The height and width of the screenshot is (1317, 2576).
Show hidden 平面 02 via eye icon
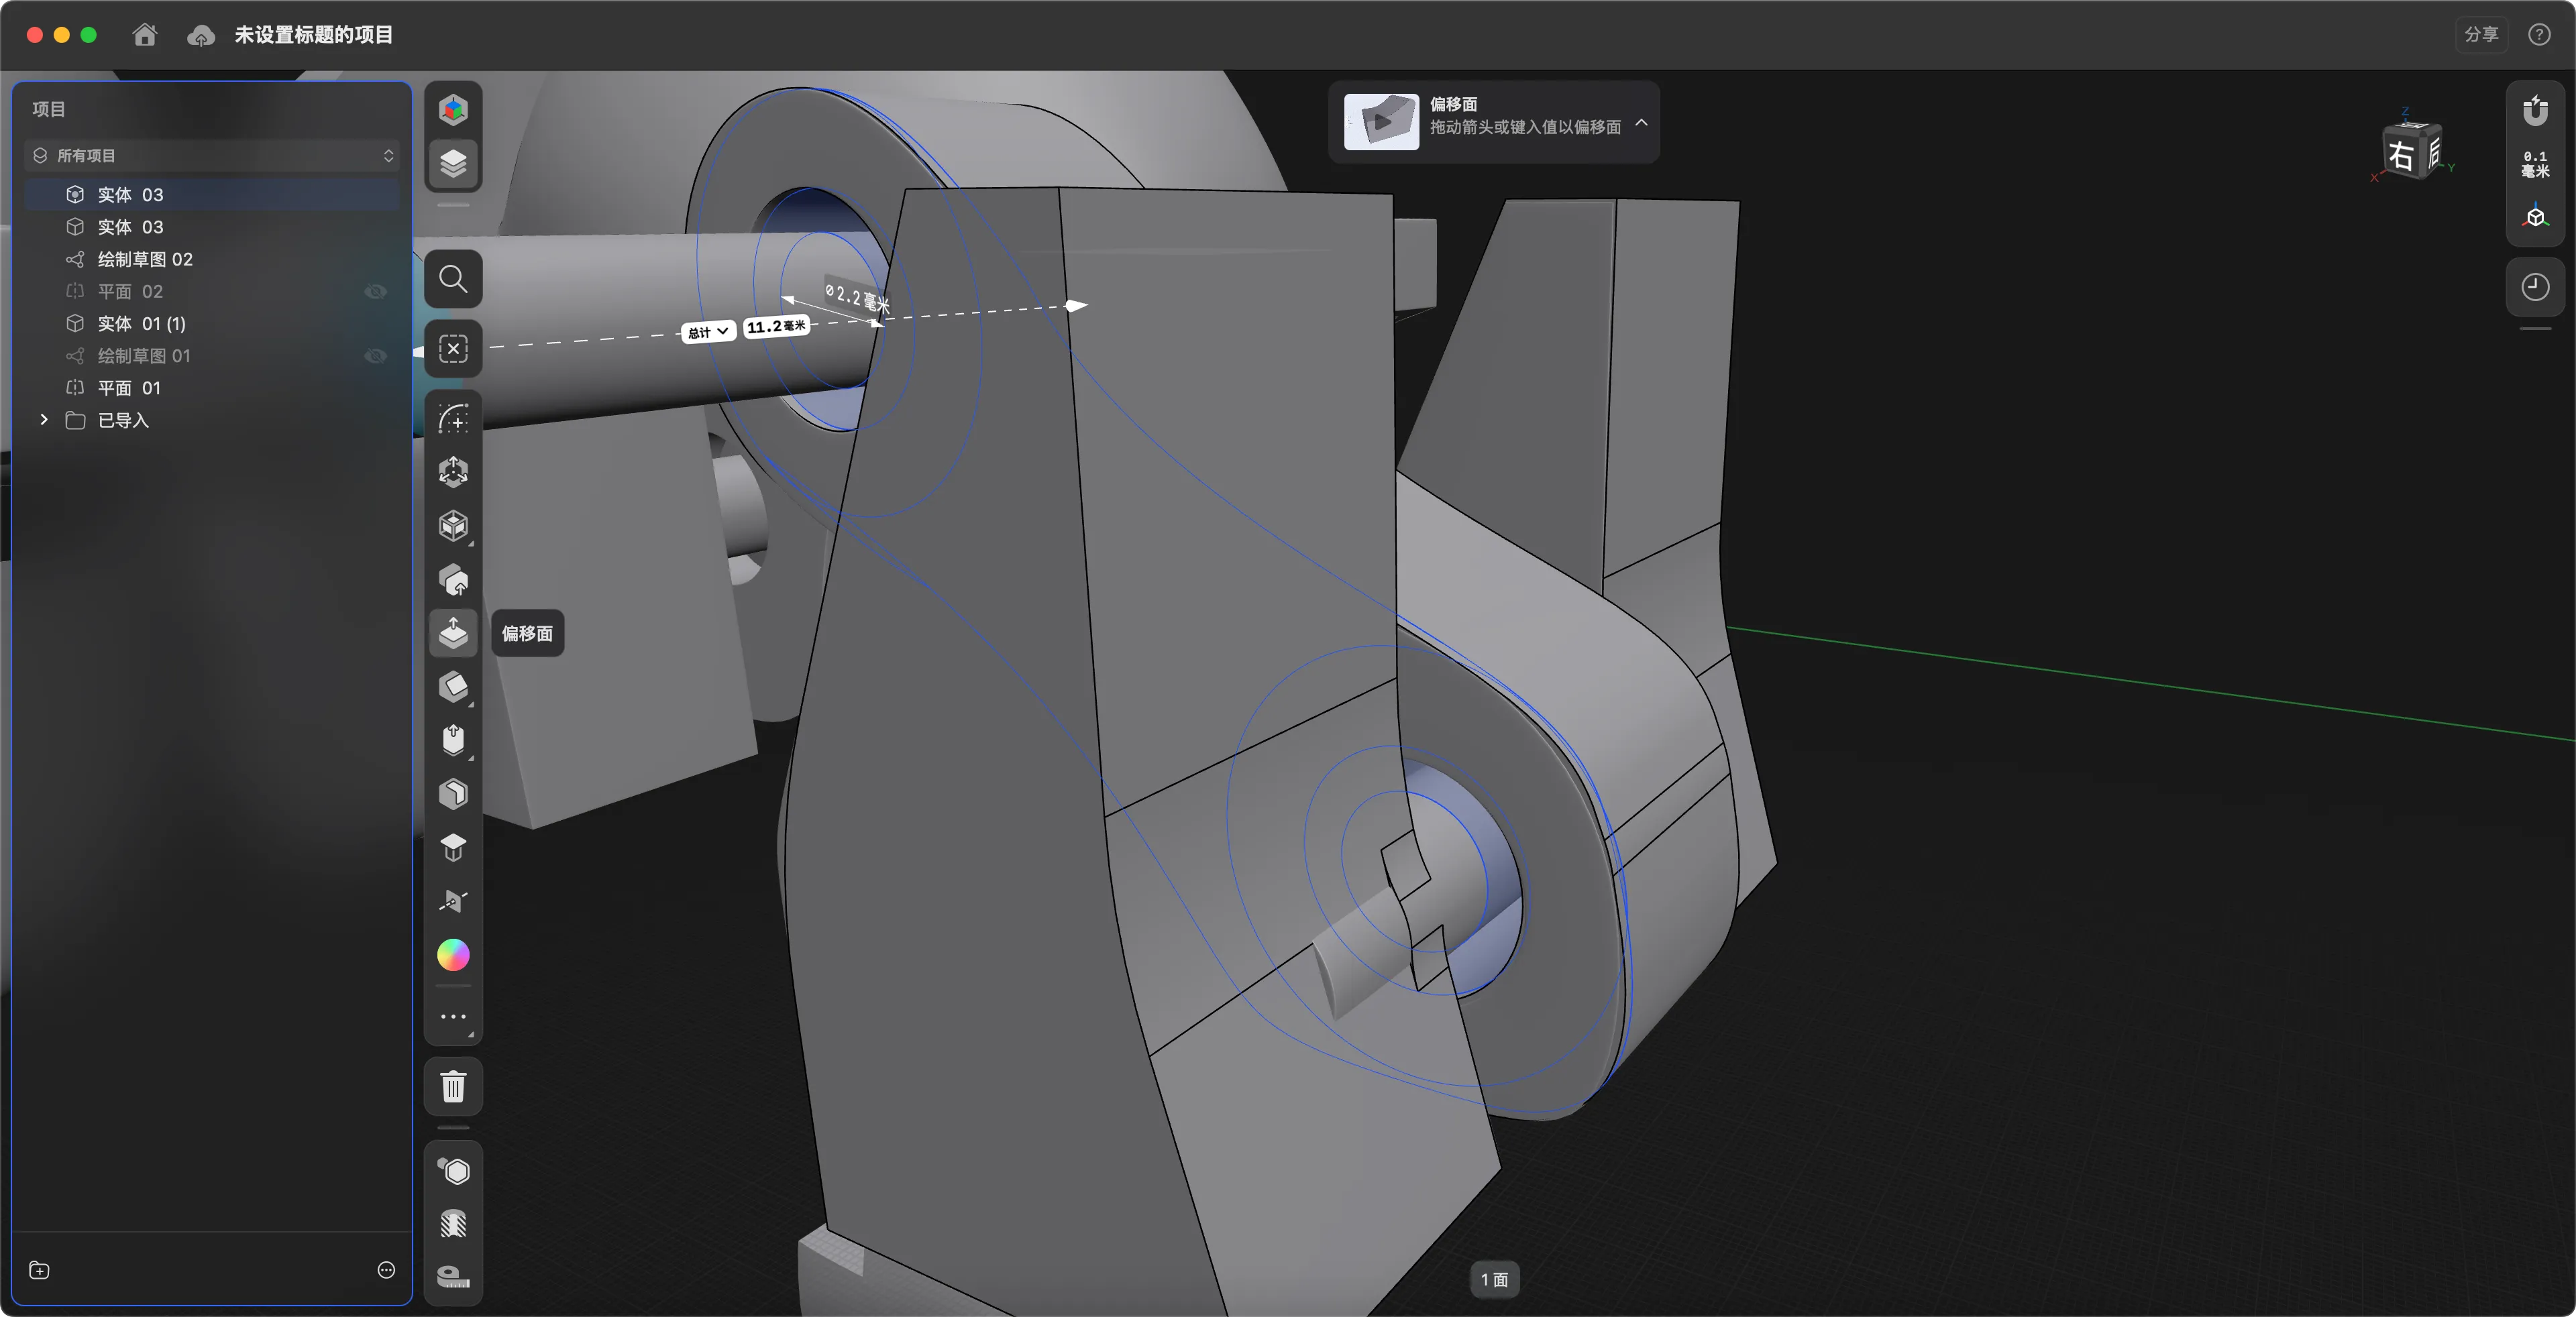coord(376,292)
